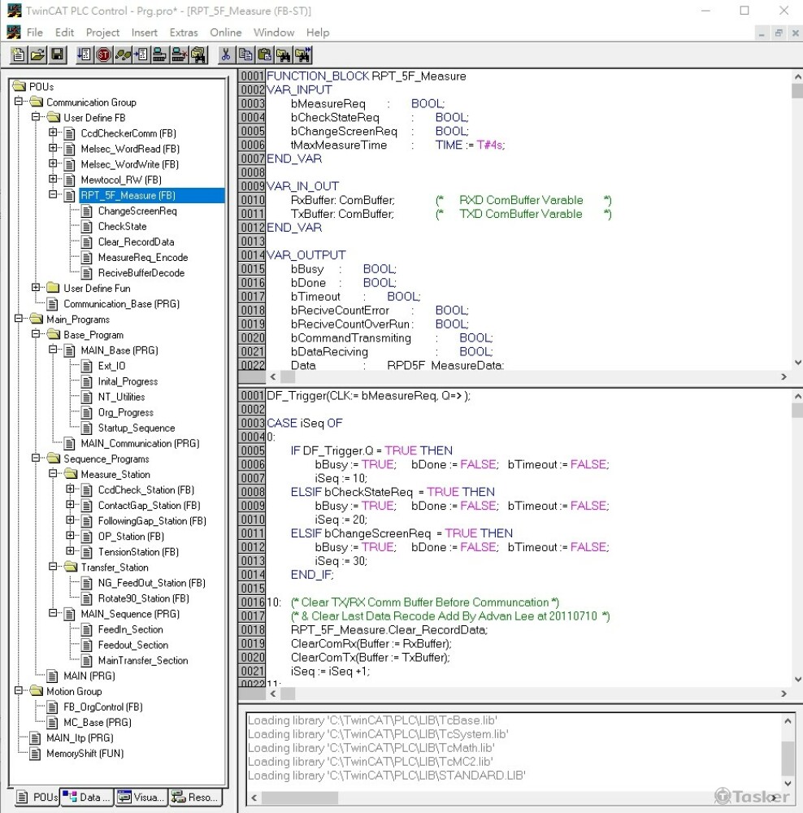Save the project with the floppy disk icon
The height and width of the screenshot is (813, 803).
click(57, 55)
